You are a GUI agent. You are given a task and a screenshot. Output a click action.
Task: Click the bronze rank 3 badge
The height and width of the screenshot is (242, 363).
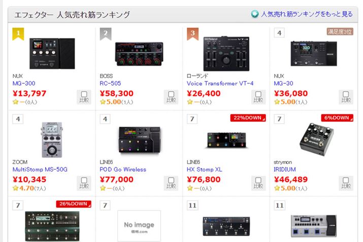192,34
